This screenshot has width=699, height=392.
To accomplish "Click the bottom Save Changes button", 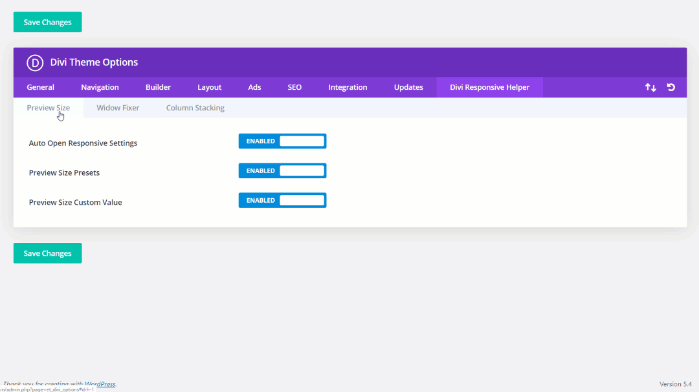I will 48,253.
